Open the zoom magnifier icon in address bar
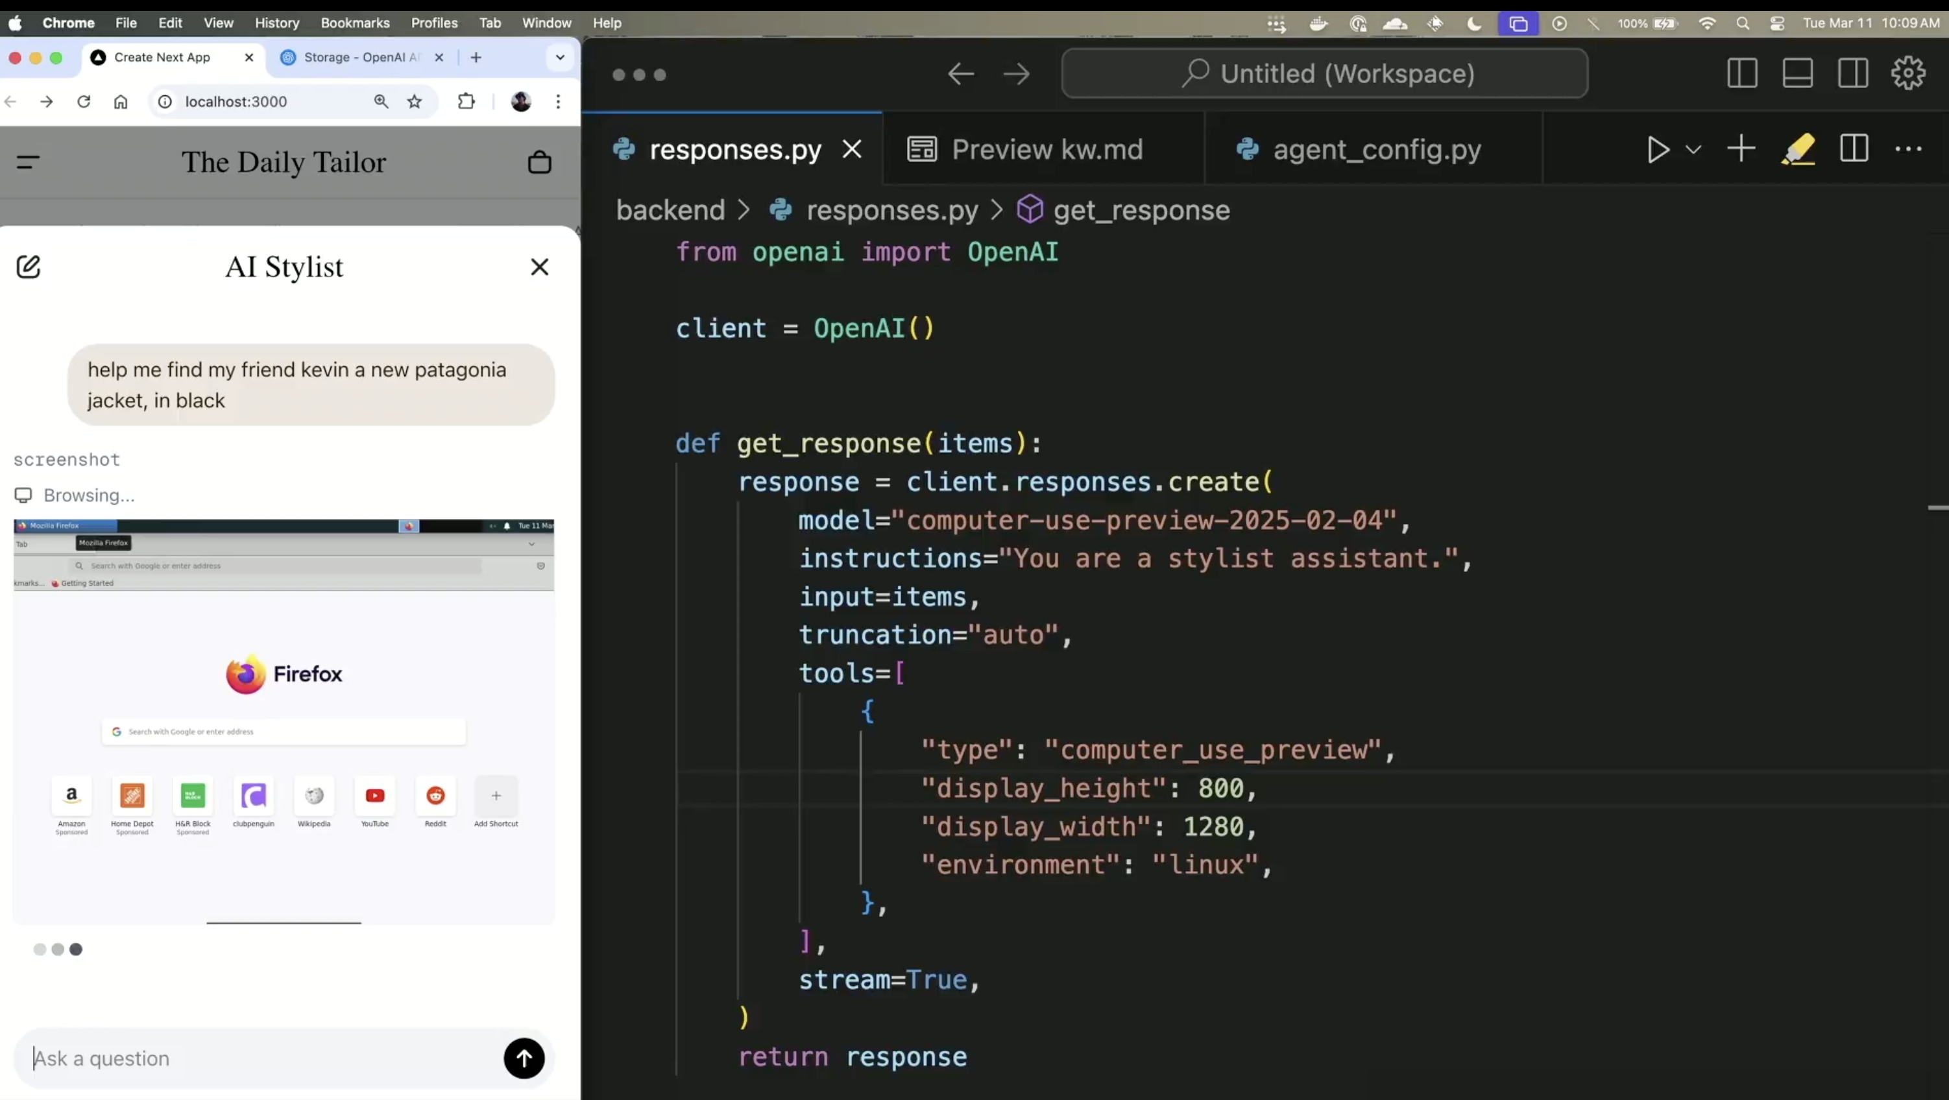 [x=381, y=101]
